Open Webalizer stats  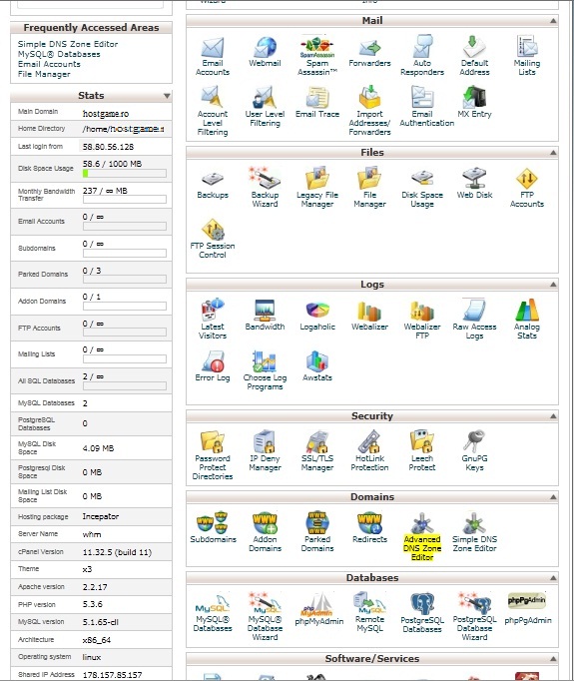click(369, 315)
